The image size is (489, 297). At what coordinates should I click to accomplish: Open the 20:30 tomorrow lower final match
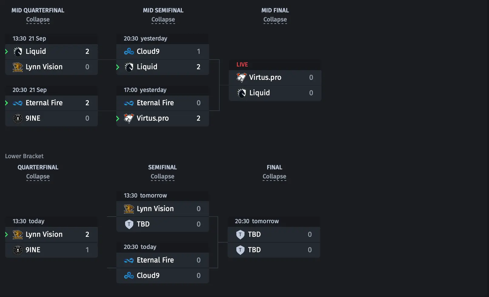[274, 237]
